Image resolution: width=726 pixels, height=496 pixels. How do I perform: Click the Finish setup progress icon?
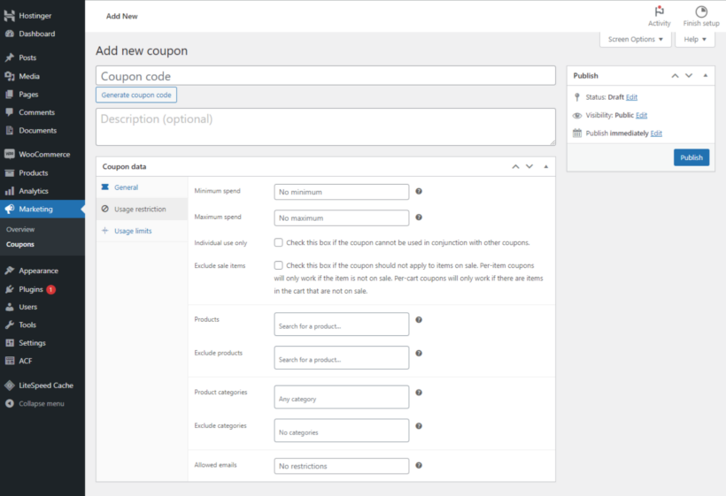[x=700, y=12]
